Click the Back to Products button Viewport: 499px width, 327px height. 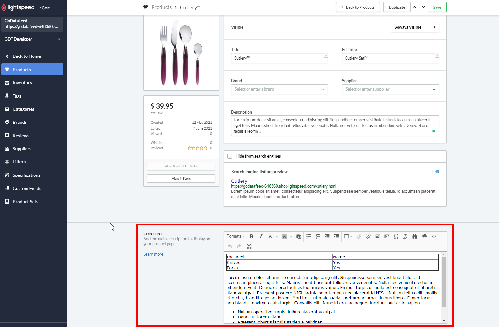tap(358, 7)
